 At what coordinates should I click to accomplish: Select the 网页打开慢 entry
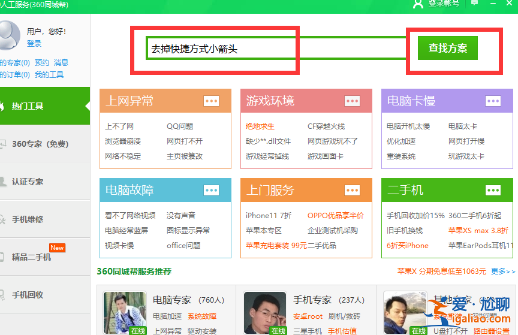click(x=466, y=141)
